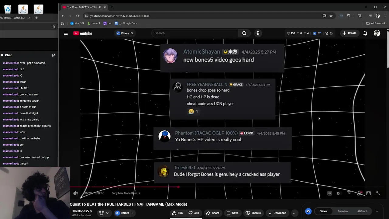This screenshot has height=219, width=389.
Task: Click the magnifier search submit button
Action: [244, 33]
